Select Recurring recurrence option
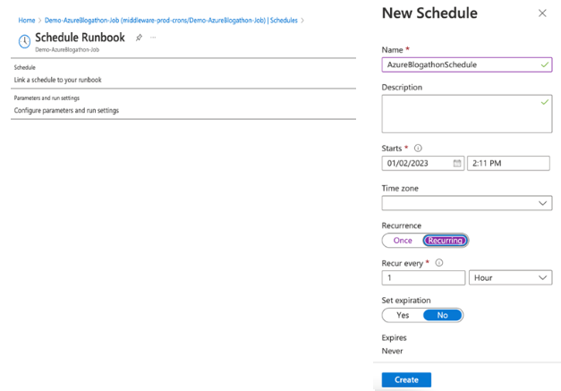Viewport: 561px width, 391px height. point(446,241)
